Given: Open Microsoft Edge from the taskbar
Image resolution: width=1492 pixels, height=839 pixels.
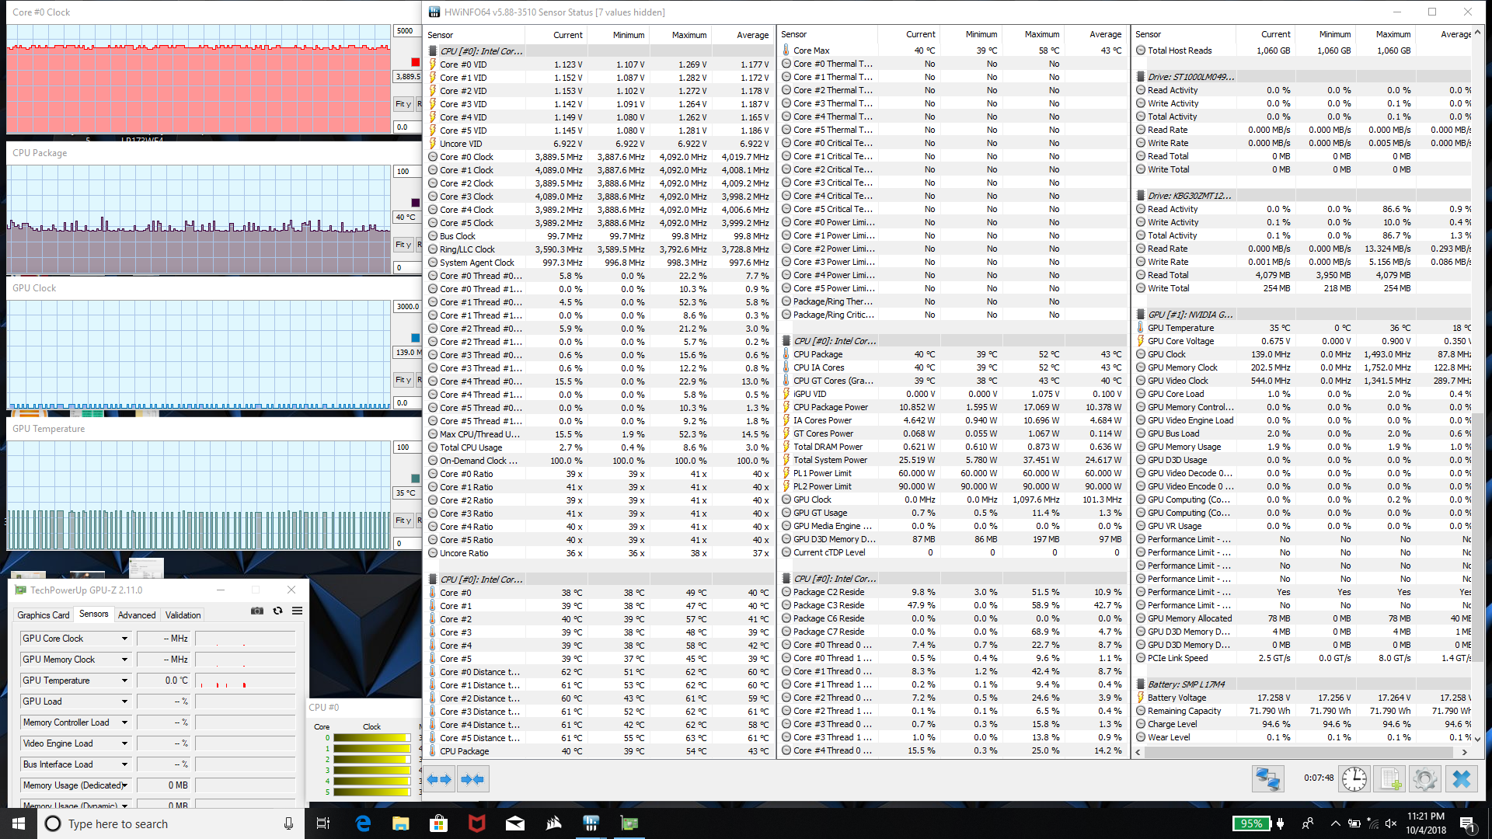Looking at the screenshot, I should (363, 823).
